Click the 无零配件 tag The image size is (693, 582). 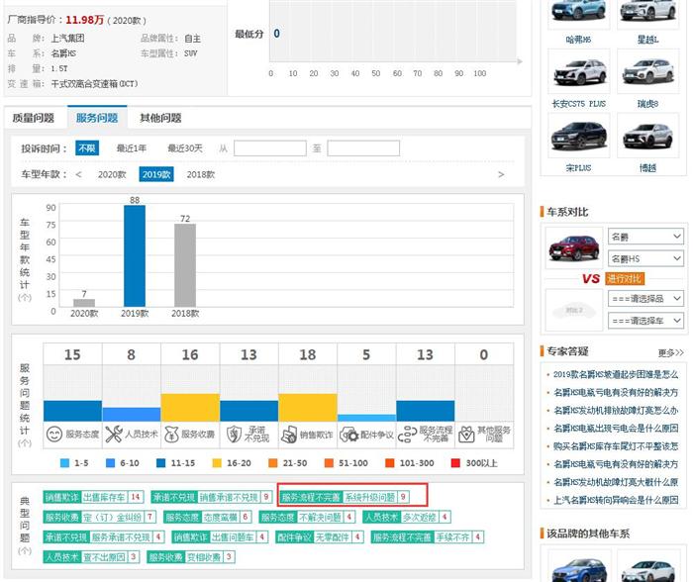click(x=319, y=537)
